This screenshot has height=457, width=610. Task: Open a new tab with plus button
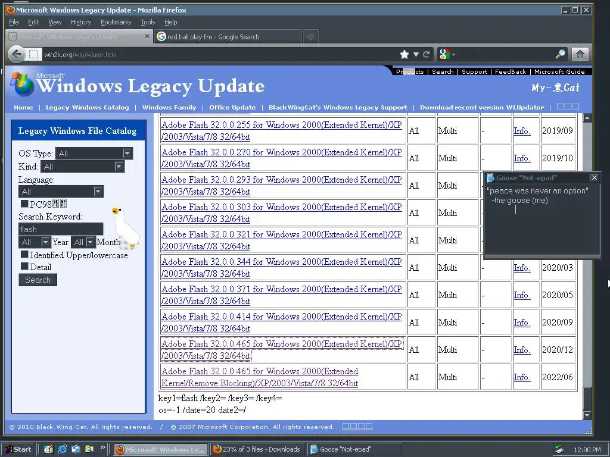click(x=310, y=37)
